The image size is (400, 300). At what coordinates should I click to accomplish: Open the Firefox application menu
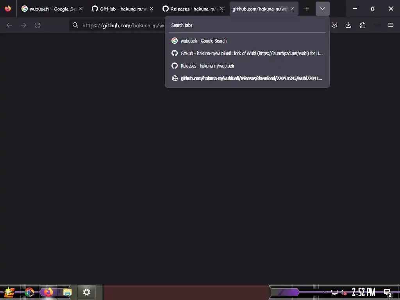coord(391,25)
